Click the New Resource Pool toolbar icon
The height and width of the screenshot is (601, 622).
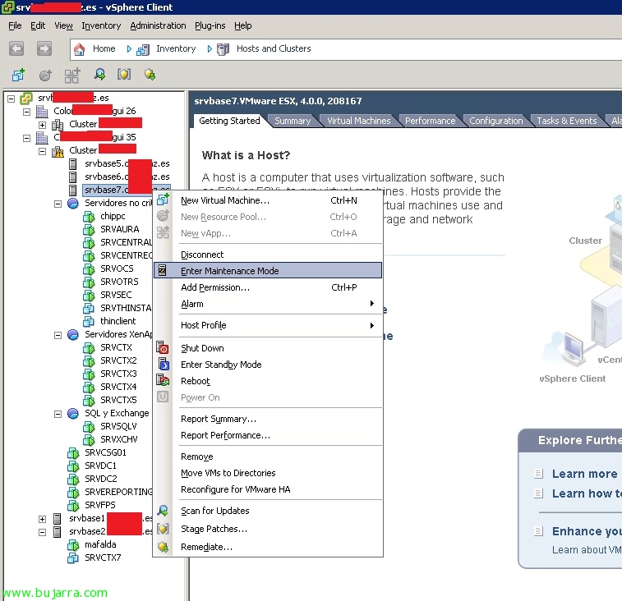click(45, 75)
